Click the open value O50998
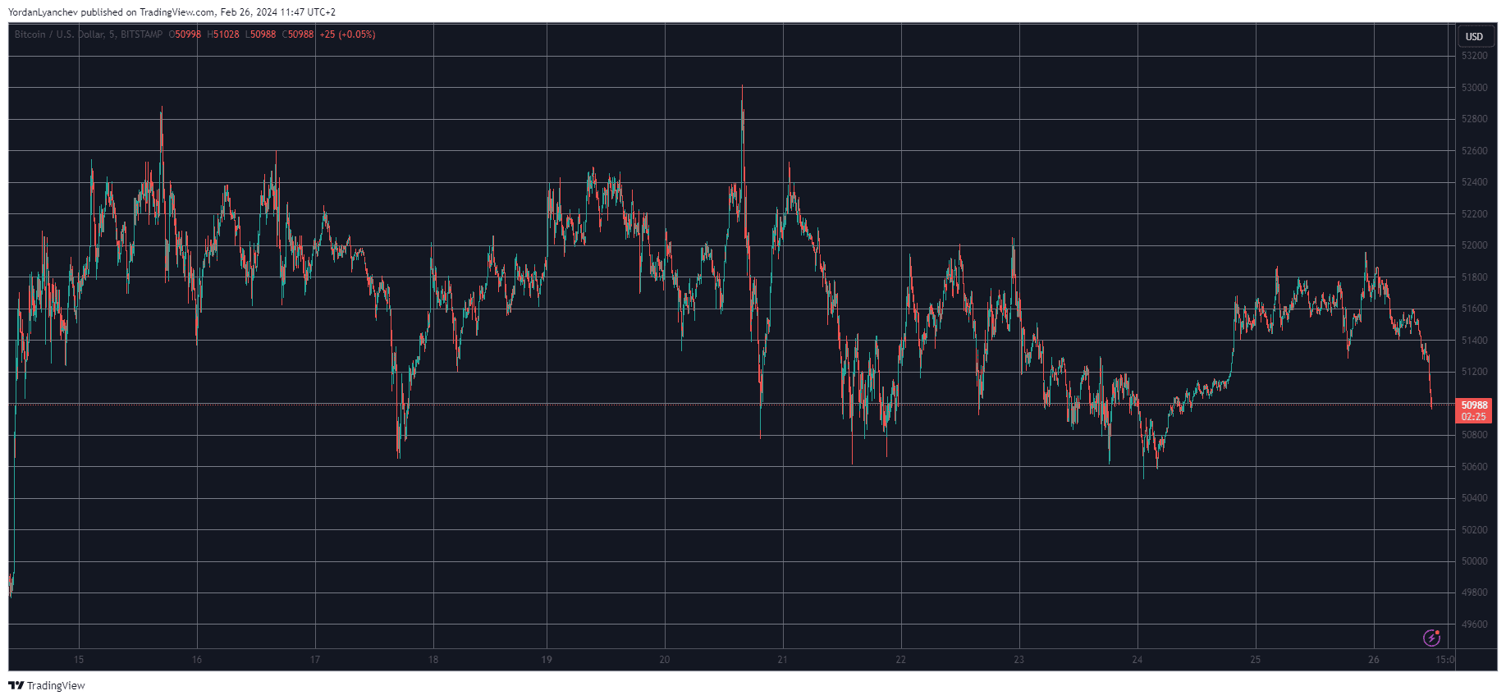Viewport: 1506px width, 700px height. click(185, 34)
